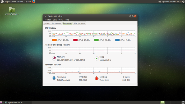This screenshot has width=185, height=104.
Task: Click the CPU2 red color swatch
Action: [75, 40]
